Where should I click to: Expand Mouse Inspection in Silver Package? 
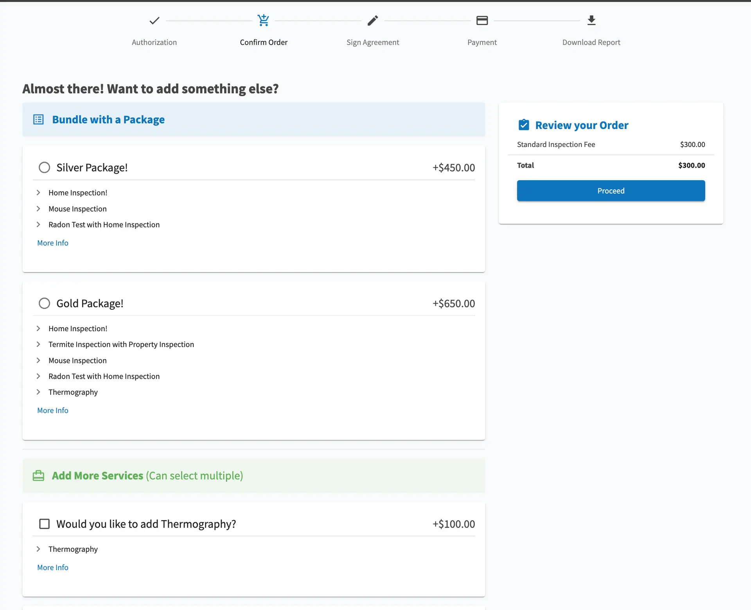pyautogui.click(x=38, y=209)
